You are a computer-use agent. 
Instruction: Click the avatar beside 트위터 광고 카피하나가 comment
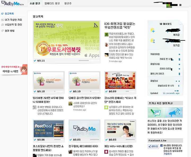click(x=70, y=152)
